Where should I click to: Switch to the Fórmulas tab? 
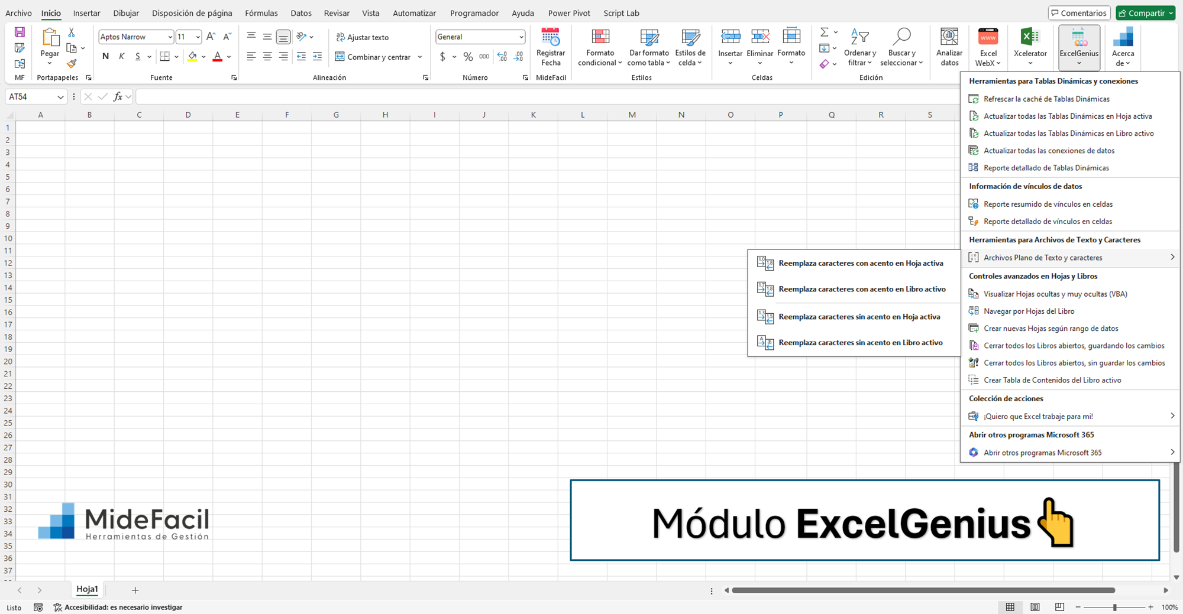pyautogui.click(x=261, y=13)
